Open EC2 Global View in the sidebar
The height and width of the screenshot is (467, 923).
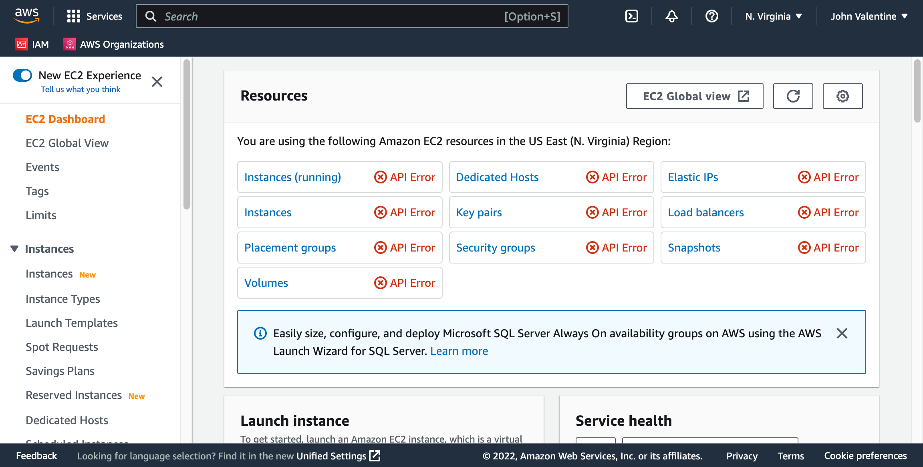click(67, 143)
